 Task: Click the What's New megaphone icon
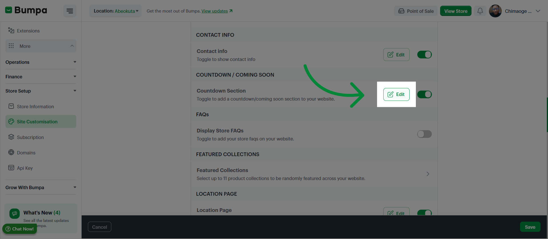(x=15, y=214)
